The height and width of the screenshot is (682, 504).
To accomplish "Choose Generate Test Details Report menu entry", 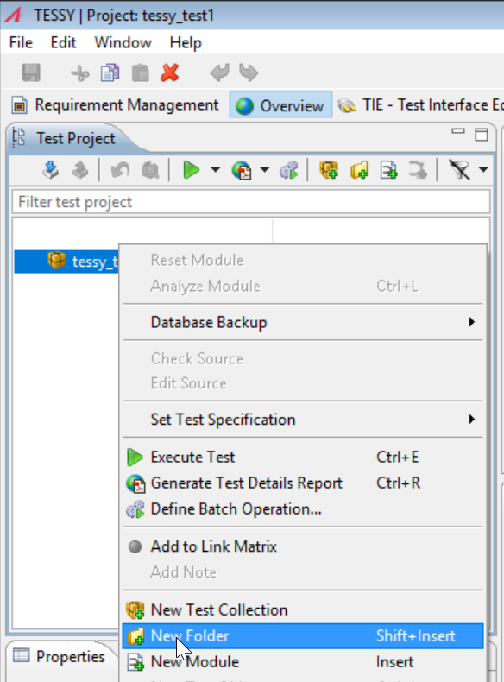I will pos(303,483).
